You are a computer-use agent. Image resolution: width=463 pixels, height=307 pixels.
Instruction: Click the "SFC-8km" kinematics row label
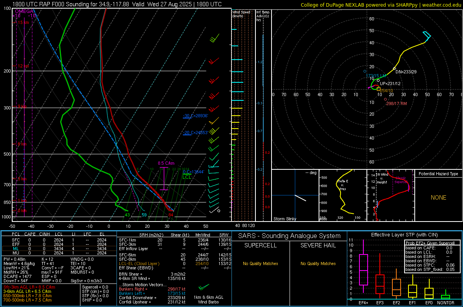pos(127,259)
